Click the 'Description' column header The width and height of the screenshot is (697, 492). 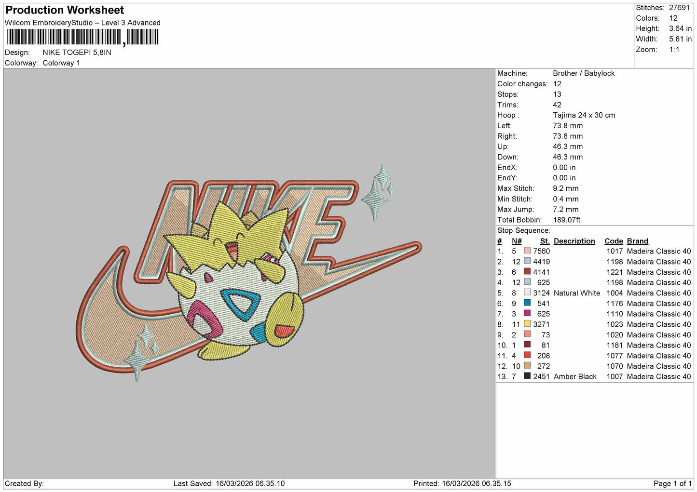point(574,241)
